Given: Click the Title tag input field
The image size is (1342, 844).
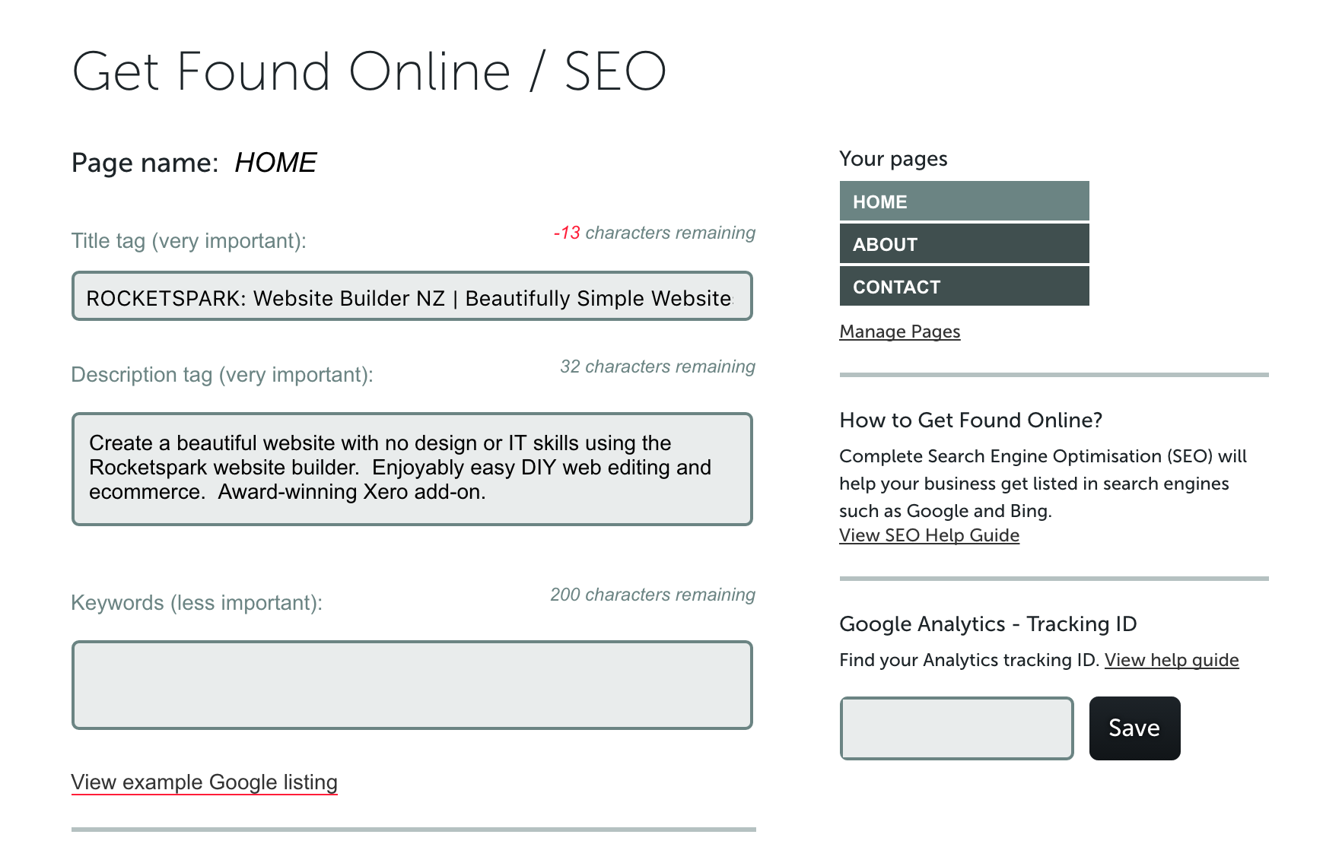Looking at the screenshot, I should click(411, 297).
